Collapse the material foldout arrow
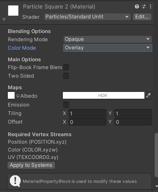Screen dimensions: 158x192 tap(4, 19)
